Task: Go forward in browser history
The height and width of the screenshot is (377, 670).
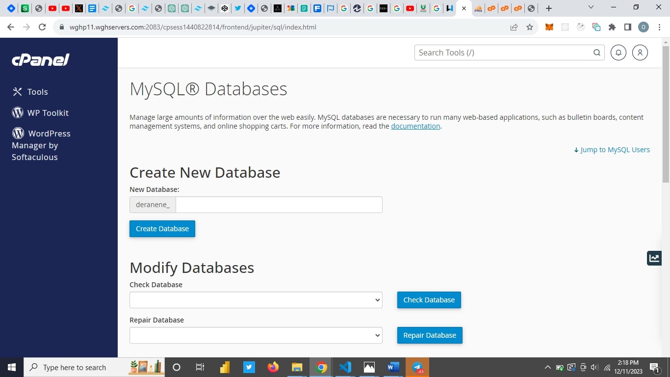Action: tap(26, 27)
